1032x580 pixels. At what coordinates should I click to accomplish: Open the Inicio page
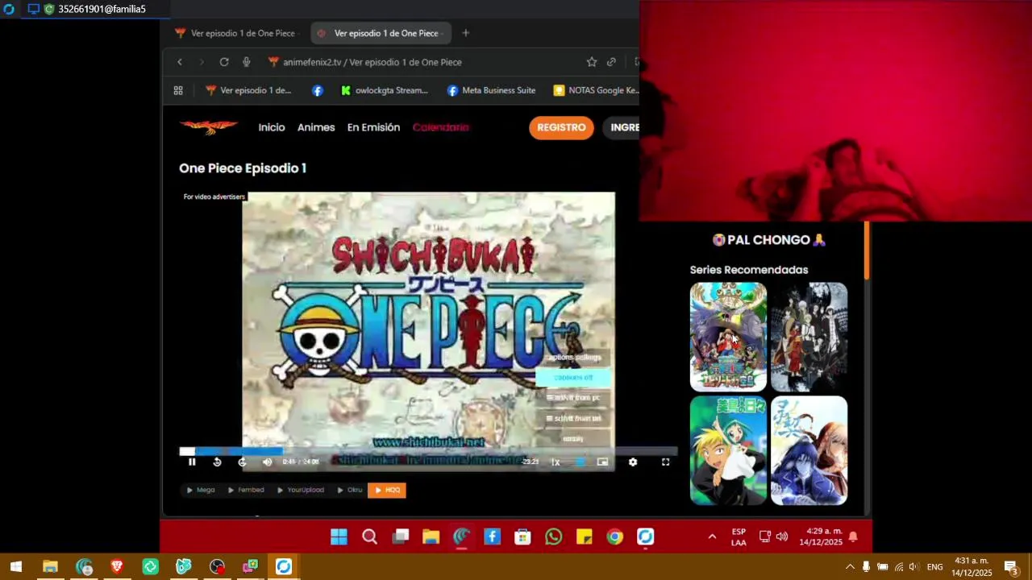[272, 127]
